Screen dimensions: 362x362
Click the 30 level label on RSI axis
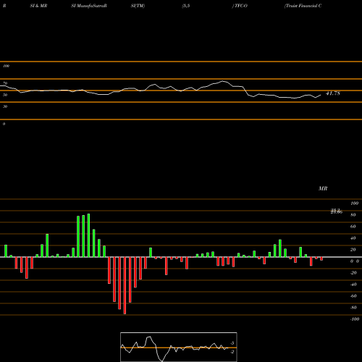click(5, 106)
